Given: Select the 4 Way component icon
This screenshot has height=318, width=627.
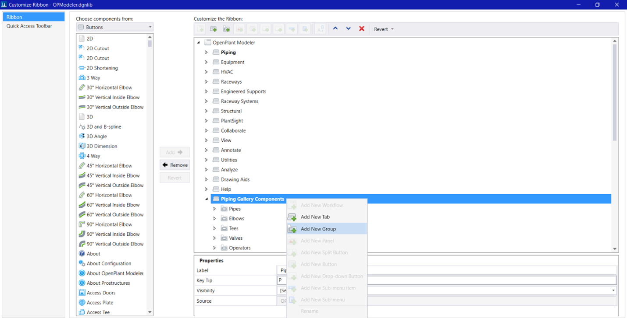Looking at the screenshot, I should [x=82, y=156].
